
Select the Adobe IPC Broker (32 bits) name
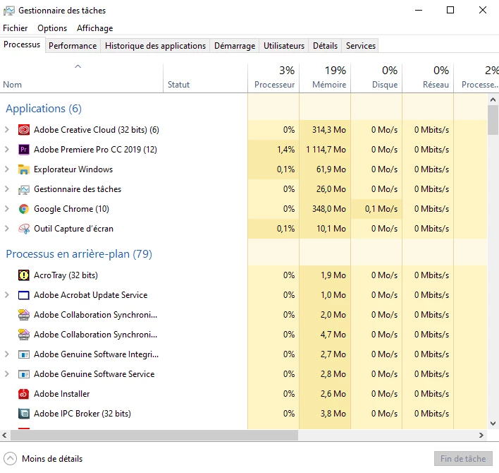pyautogui.click(x=82, y=414)
